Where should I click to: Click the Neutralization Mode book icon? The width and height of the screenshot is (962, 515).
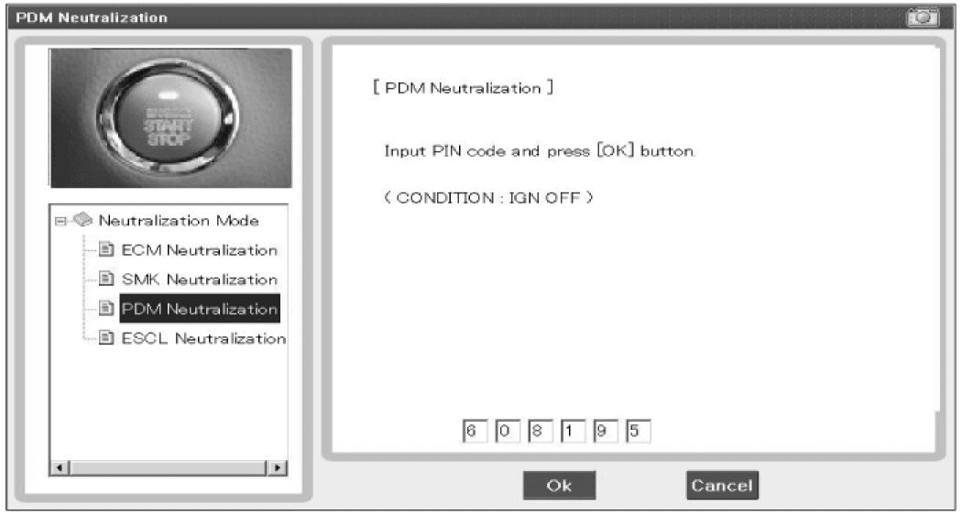(x=82, y=220)
